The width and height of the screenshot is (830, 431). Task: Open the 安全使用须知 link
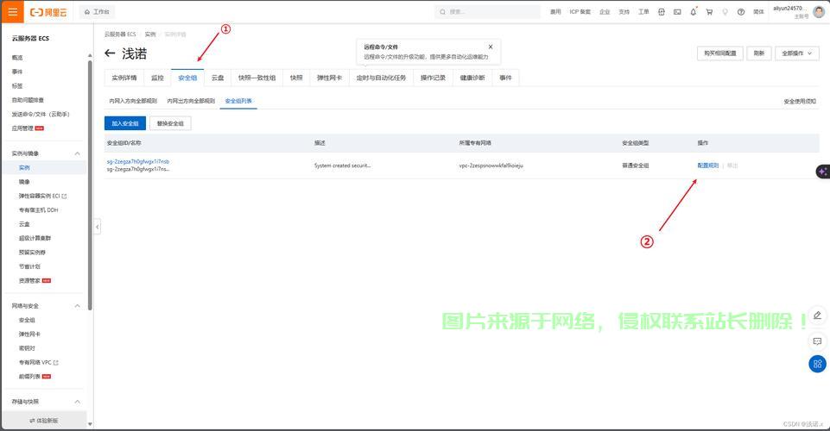pyautogui.click(x=800, y=102)
